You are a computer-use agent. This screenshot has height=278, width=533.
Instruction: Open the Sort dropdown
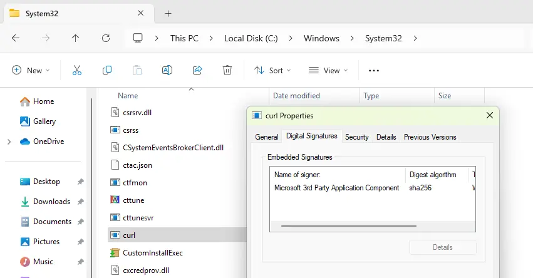pyautogui.click(x=272, y=70)
